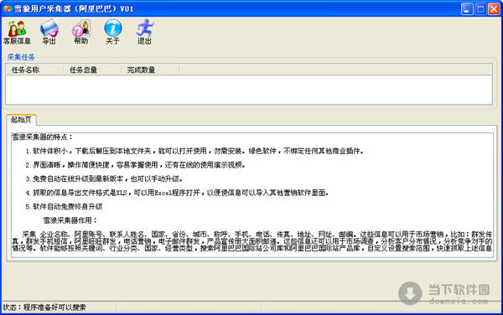Sort by 任务名称 column header
503x315 pixels.
click(34, 70)
